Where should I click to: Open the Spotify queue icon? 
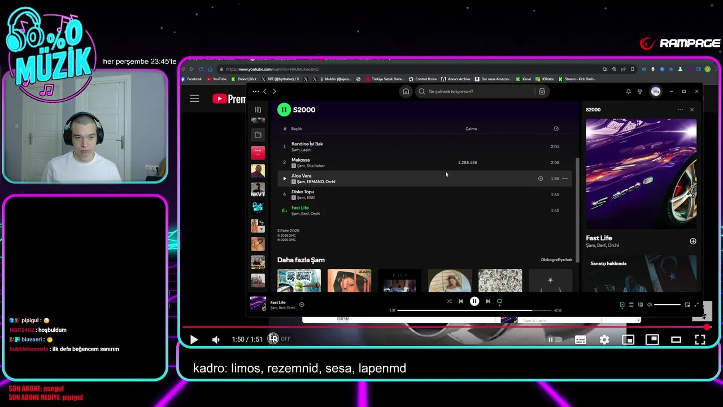[631, 305]
